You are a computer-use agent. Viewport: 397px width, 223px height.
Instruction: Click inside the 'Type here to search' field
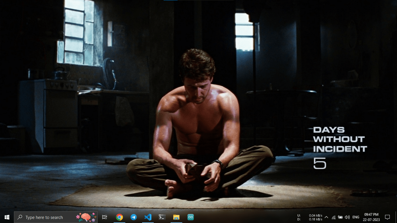click(x=47, y=217)
